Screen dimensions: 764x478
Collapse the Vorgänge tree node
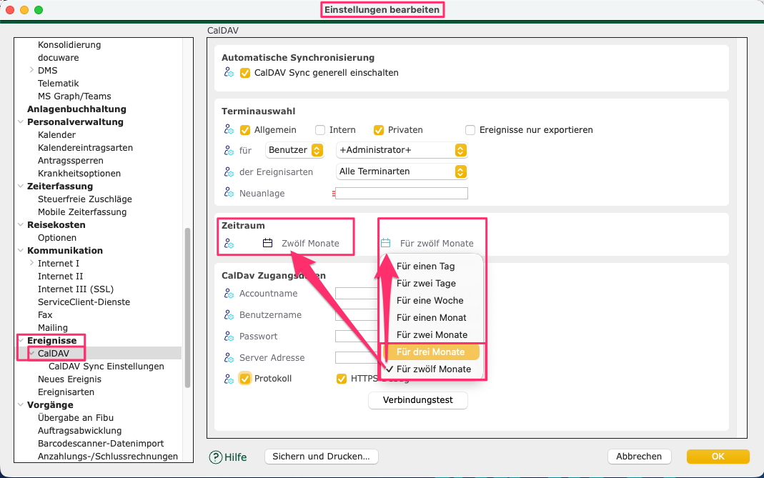pyautogui.click(x=21, y=405)
